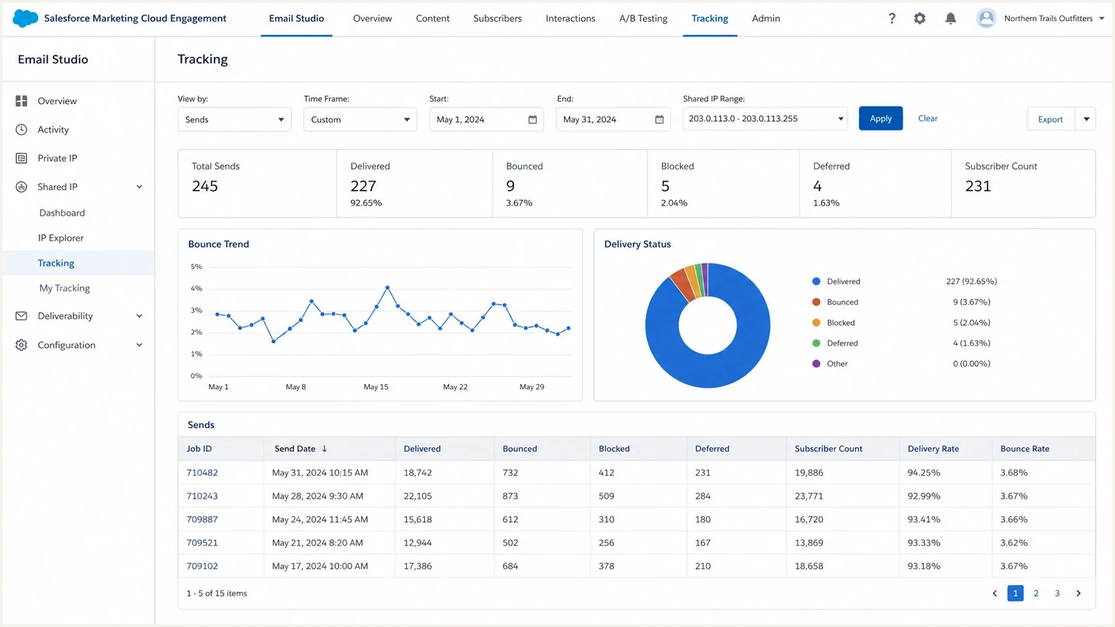Open job ID 710482
This screenshot has height=627, width=1115.
[202, 472]
